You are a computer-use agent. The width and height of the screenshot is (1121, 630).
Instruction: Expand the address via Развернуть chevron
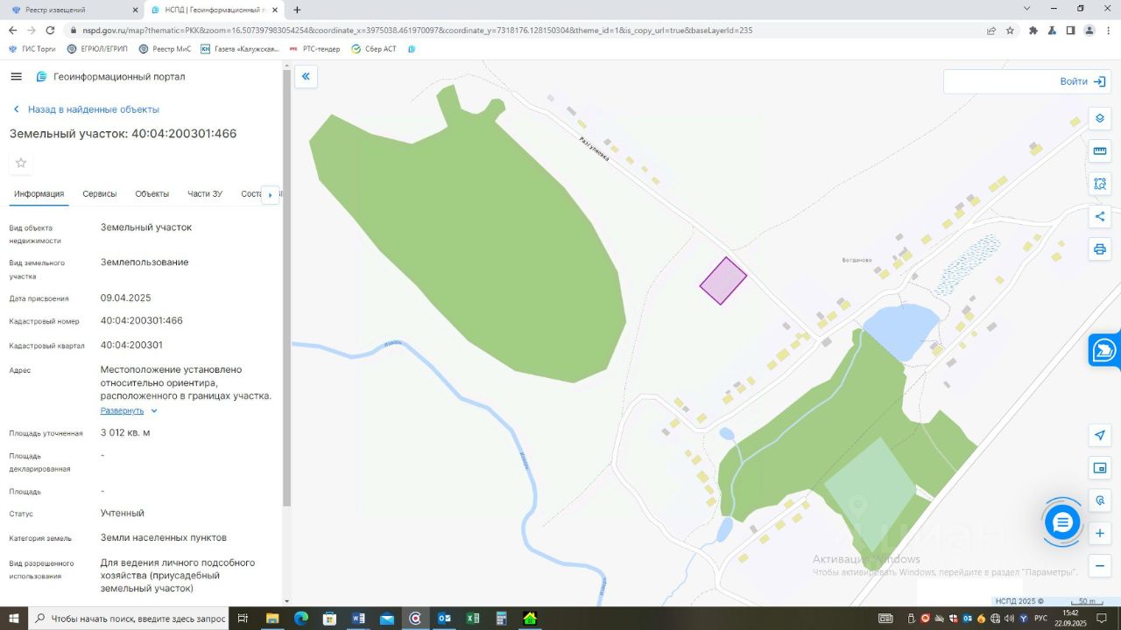coord(154,411)
